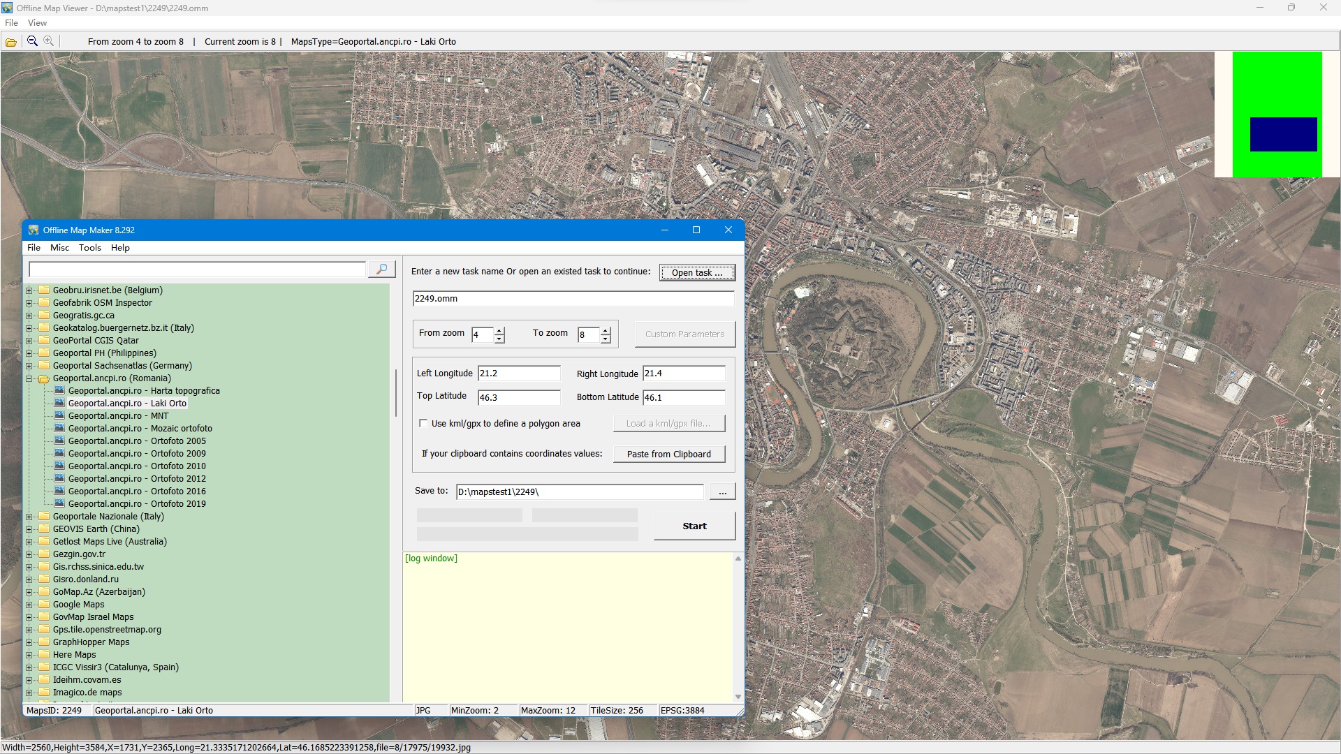The image size is (1341, 754).
Task: Click Paste from Clipboard button
Action: click(669, 454)
